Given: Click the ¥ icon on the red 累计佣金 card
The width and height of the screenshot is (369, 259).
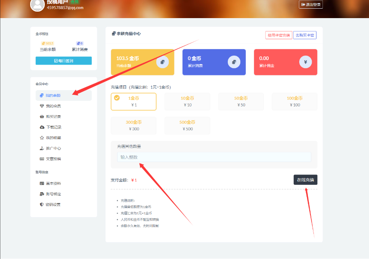Looking at the screenshot, I should pyautogui.click(x=305, y=62).
